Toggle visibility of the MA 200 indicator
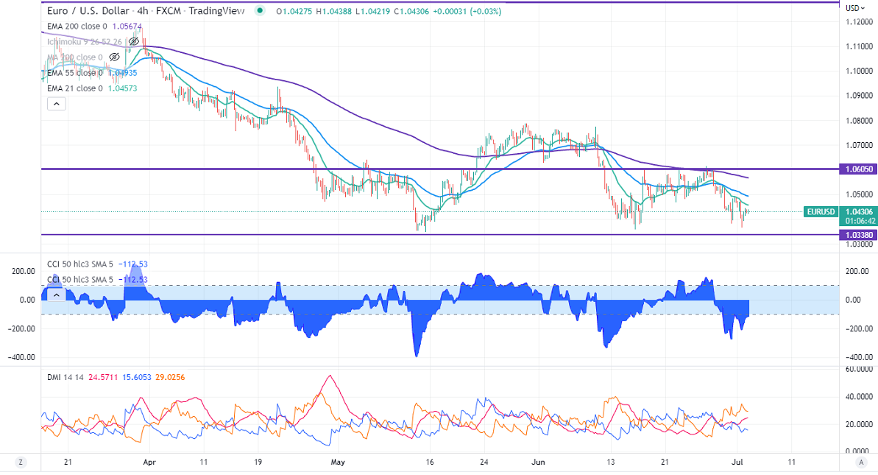 pos(114,57)
